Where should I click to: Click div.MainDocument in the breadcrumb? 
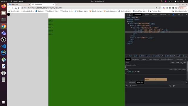pos(145,56)
